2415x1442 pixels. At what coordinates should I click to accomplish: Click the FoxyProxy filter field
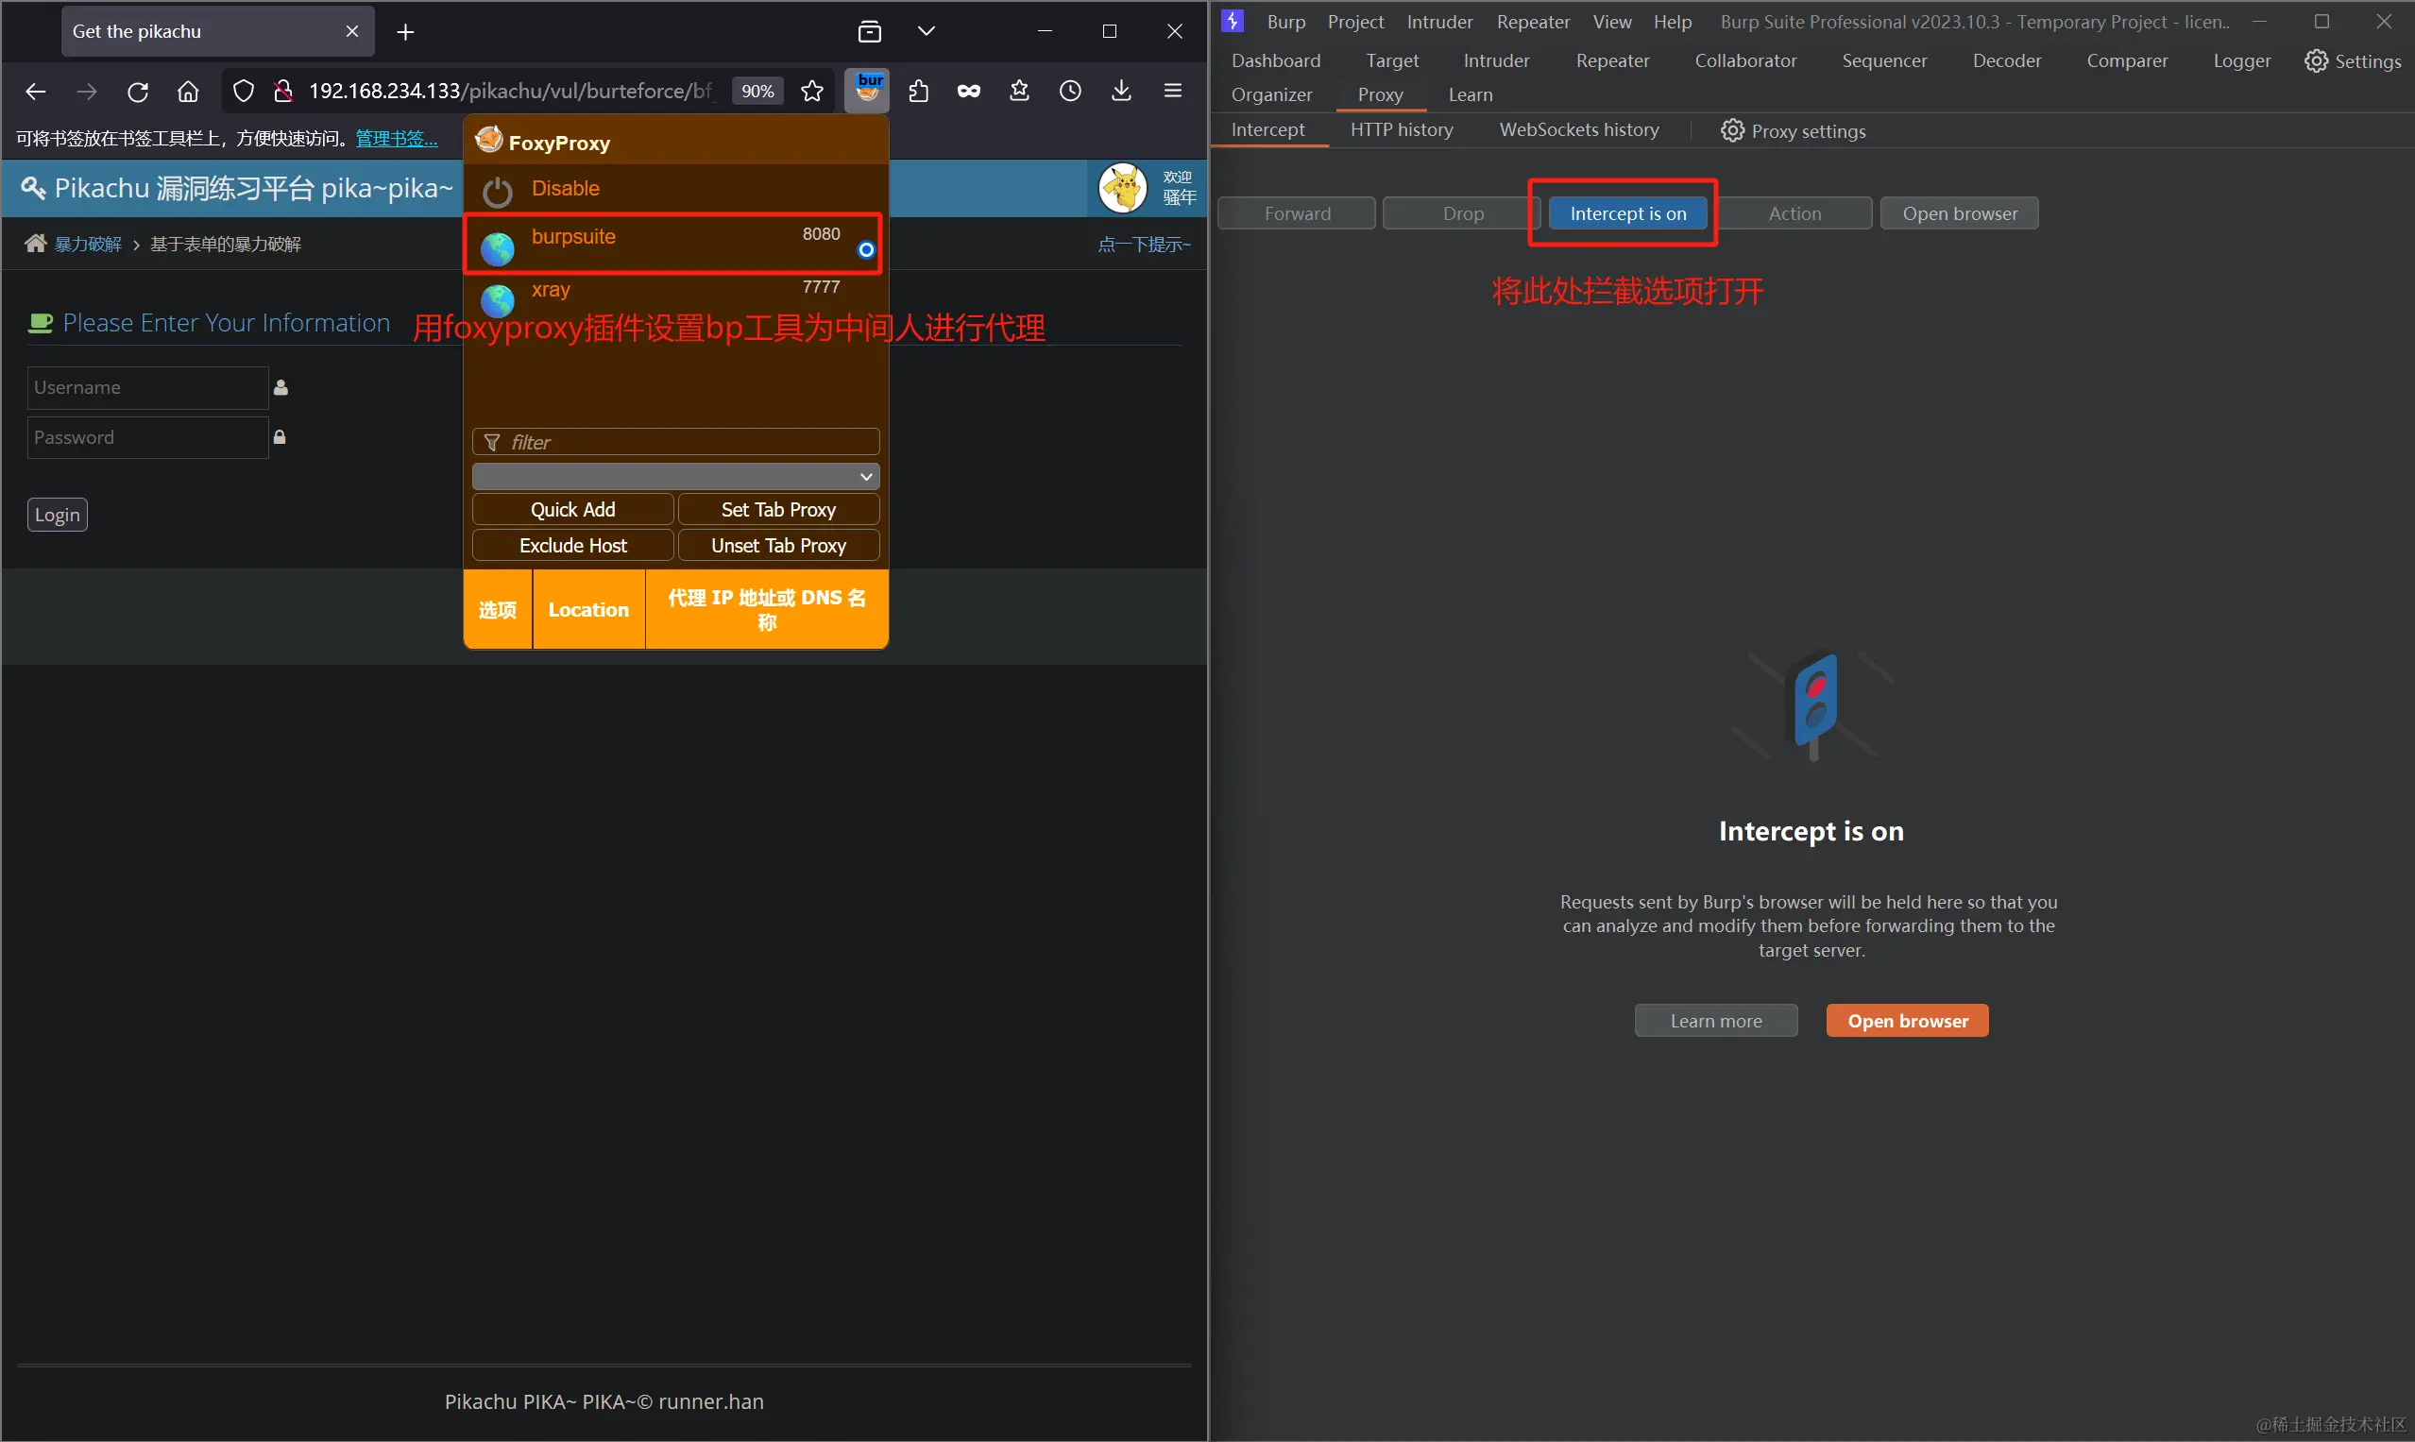coord(675,442)
